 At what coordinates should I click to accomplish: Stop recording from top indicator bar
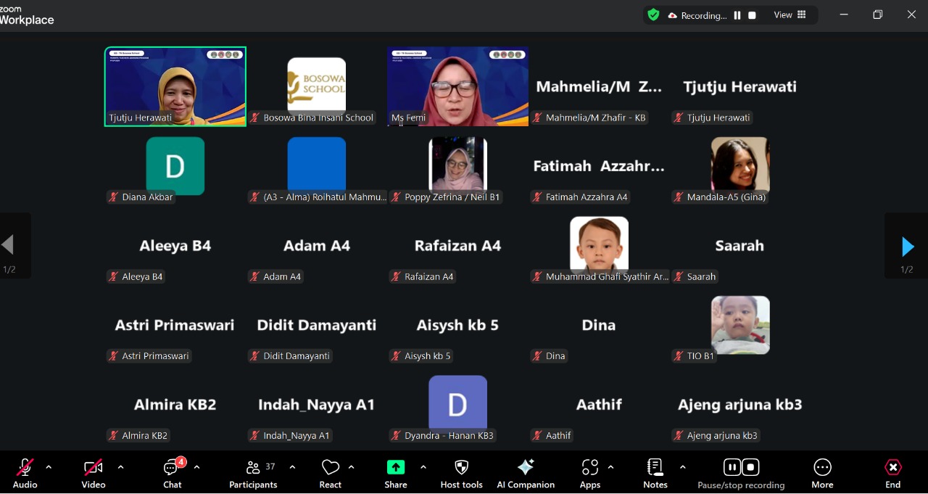(752, 15)
